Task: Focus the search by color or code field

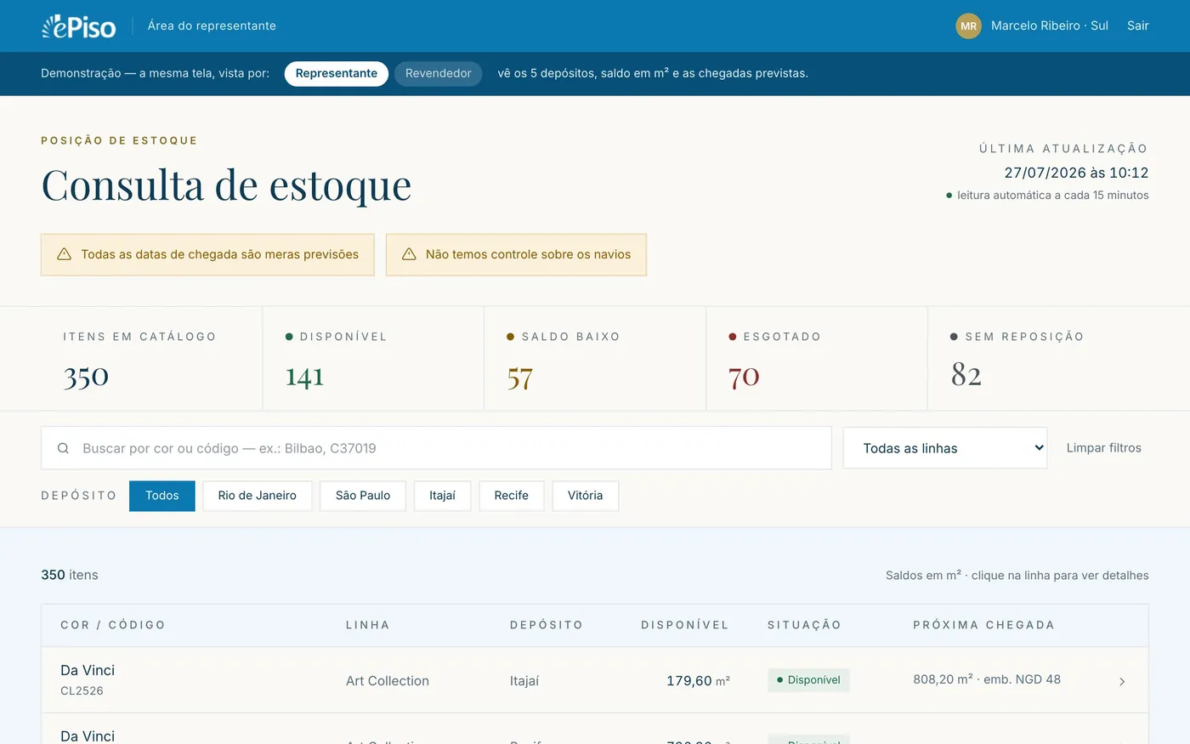Action: tap(436, 448)
